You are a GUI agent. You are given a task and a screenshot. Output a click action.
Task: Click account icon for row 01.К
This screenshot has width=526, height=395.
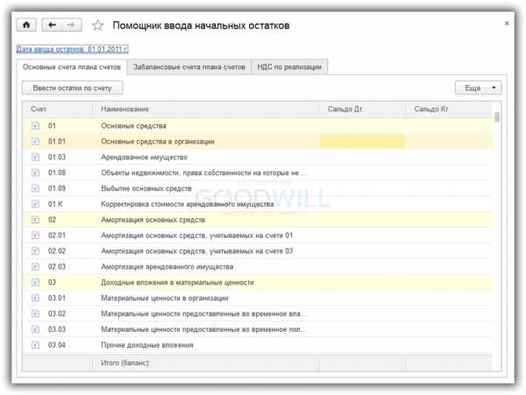click(35, 204)
